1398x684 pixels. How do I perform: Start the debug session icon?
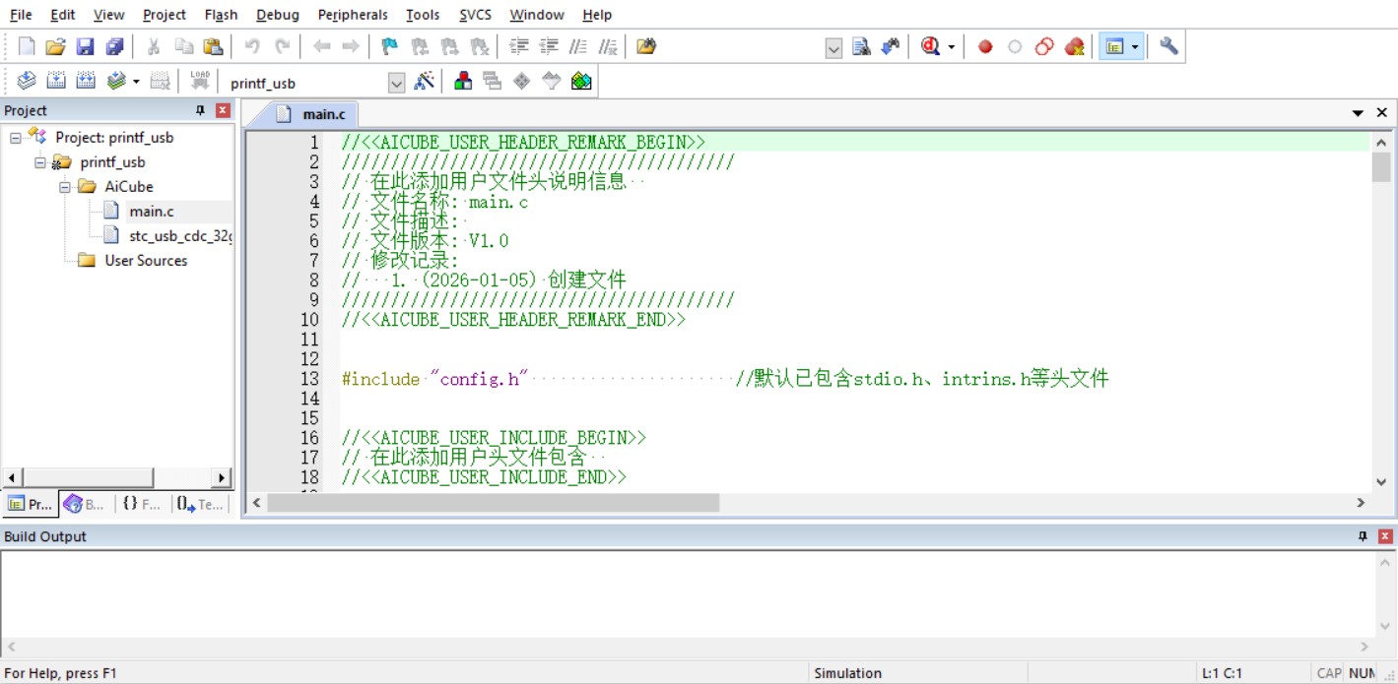(930, 46)
